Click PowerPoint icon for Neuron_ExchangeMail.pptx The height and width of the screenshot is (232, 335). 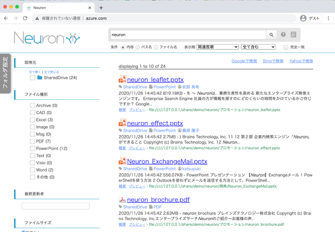pyautogui.click(x=123, y=160)
